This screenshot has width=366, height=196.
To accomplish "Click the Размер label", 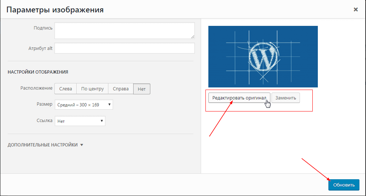I will pyautogui.click(x=45, y=104).
